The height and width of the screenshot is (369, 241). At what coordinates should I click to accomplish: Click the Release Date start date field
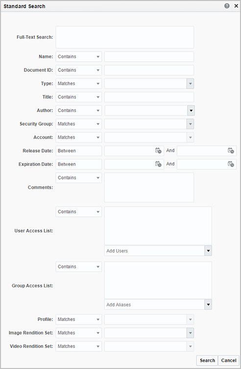pos(134,151)
